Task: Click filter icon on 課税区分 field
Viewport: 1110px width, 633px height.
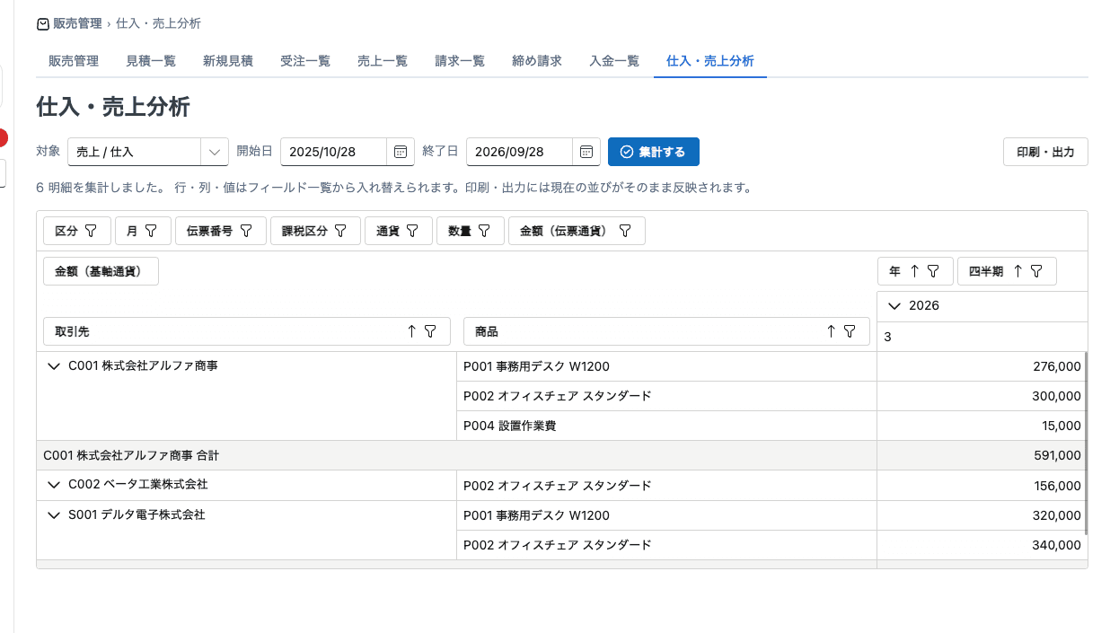Action: click(x=340, y=231)
